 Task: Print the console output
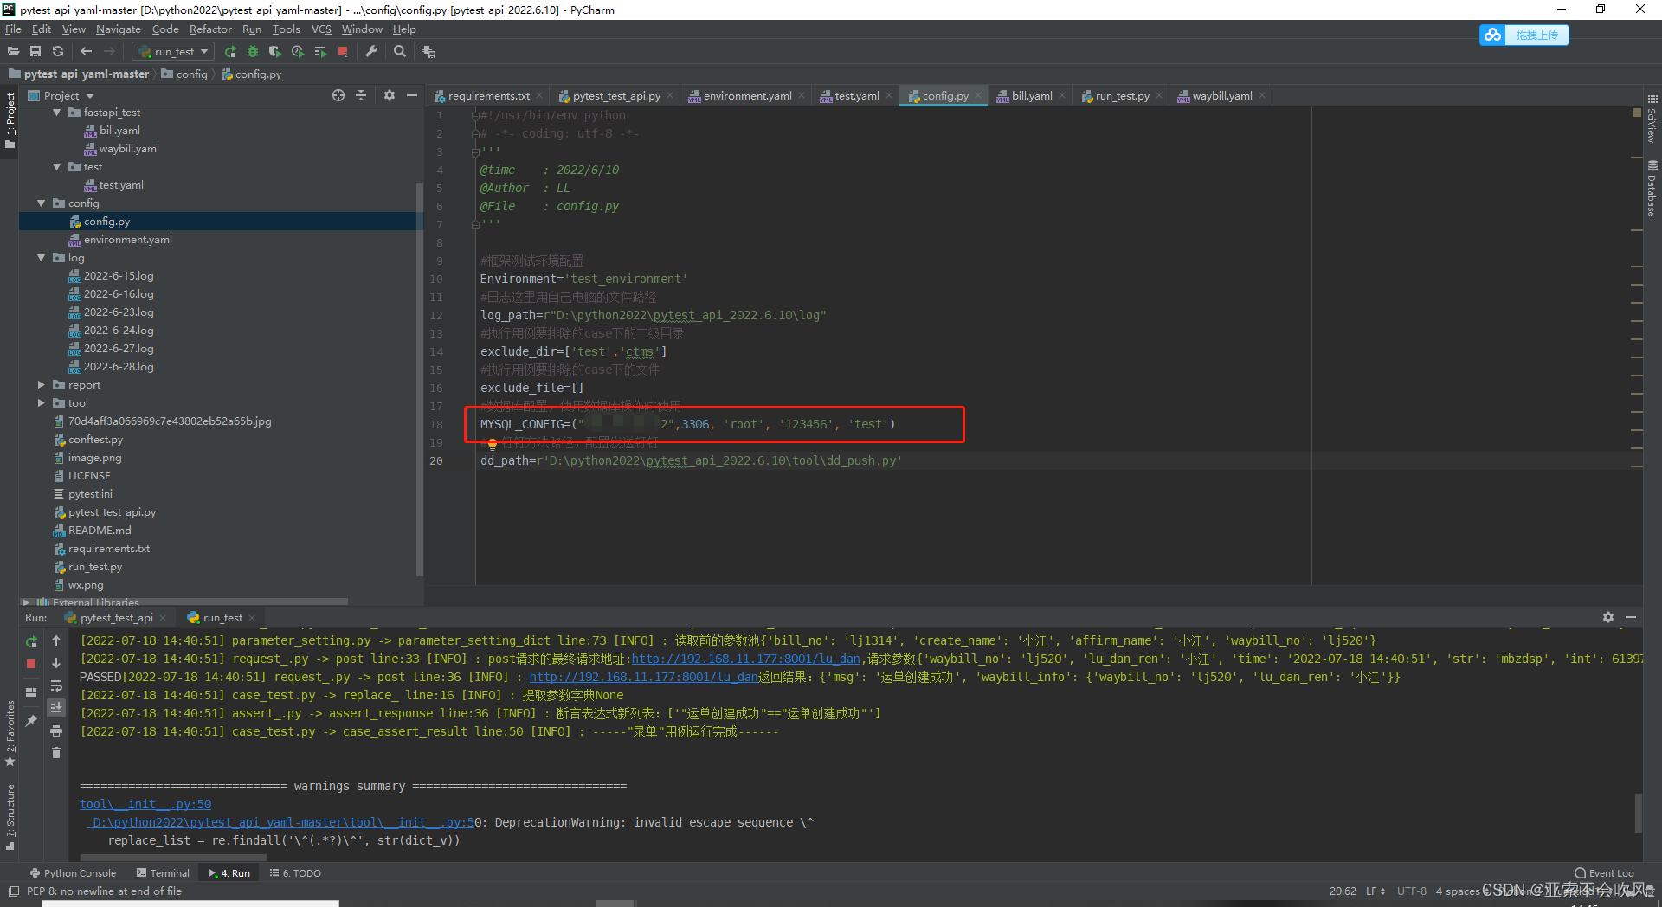pyautogui.click(x=56, y=730)
